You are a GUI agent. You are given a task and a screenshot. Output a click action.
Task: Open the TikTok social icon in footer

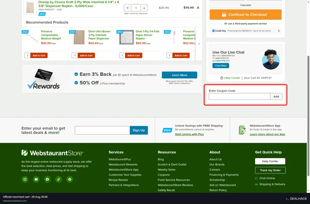click(x=59, y=179)
